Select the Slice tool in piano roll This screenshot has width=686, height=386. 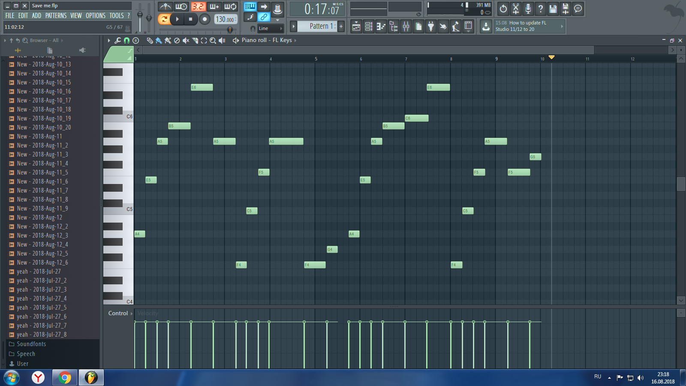(195, 40)
